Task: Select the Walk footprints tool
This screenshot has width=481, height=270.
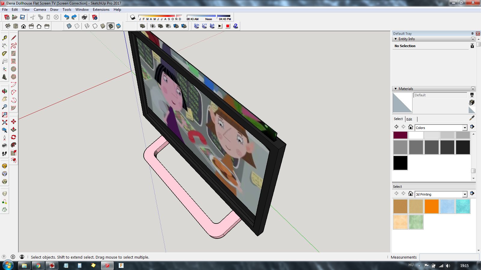Action: pos(5,154)
